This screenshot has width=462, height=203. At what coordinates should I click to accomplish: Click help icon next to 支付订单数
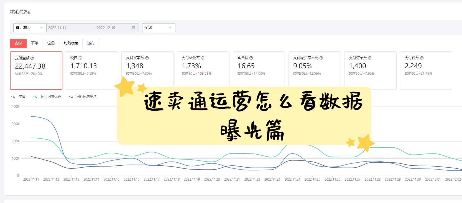[370, 58]
